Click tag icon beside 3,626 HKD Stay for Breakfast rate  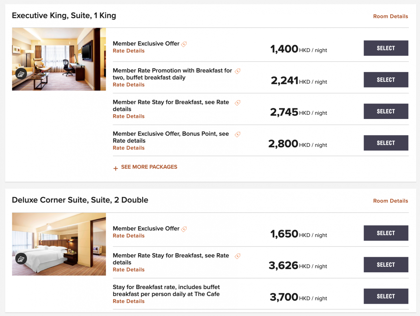click(x=238, y=256)
